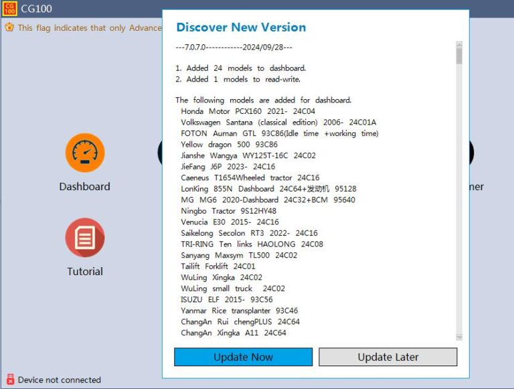Select the ChangAn Xingka A11 changelog entry

click(x=234, y=333)
